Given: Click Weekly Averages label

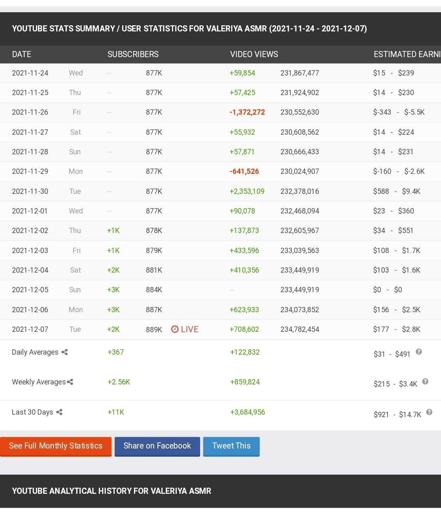Looking at the screenshot, I should pos(39,382).
